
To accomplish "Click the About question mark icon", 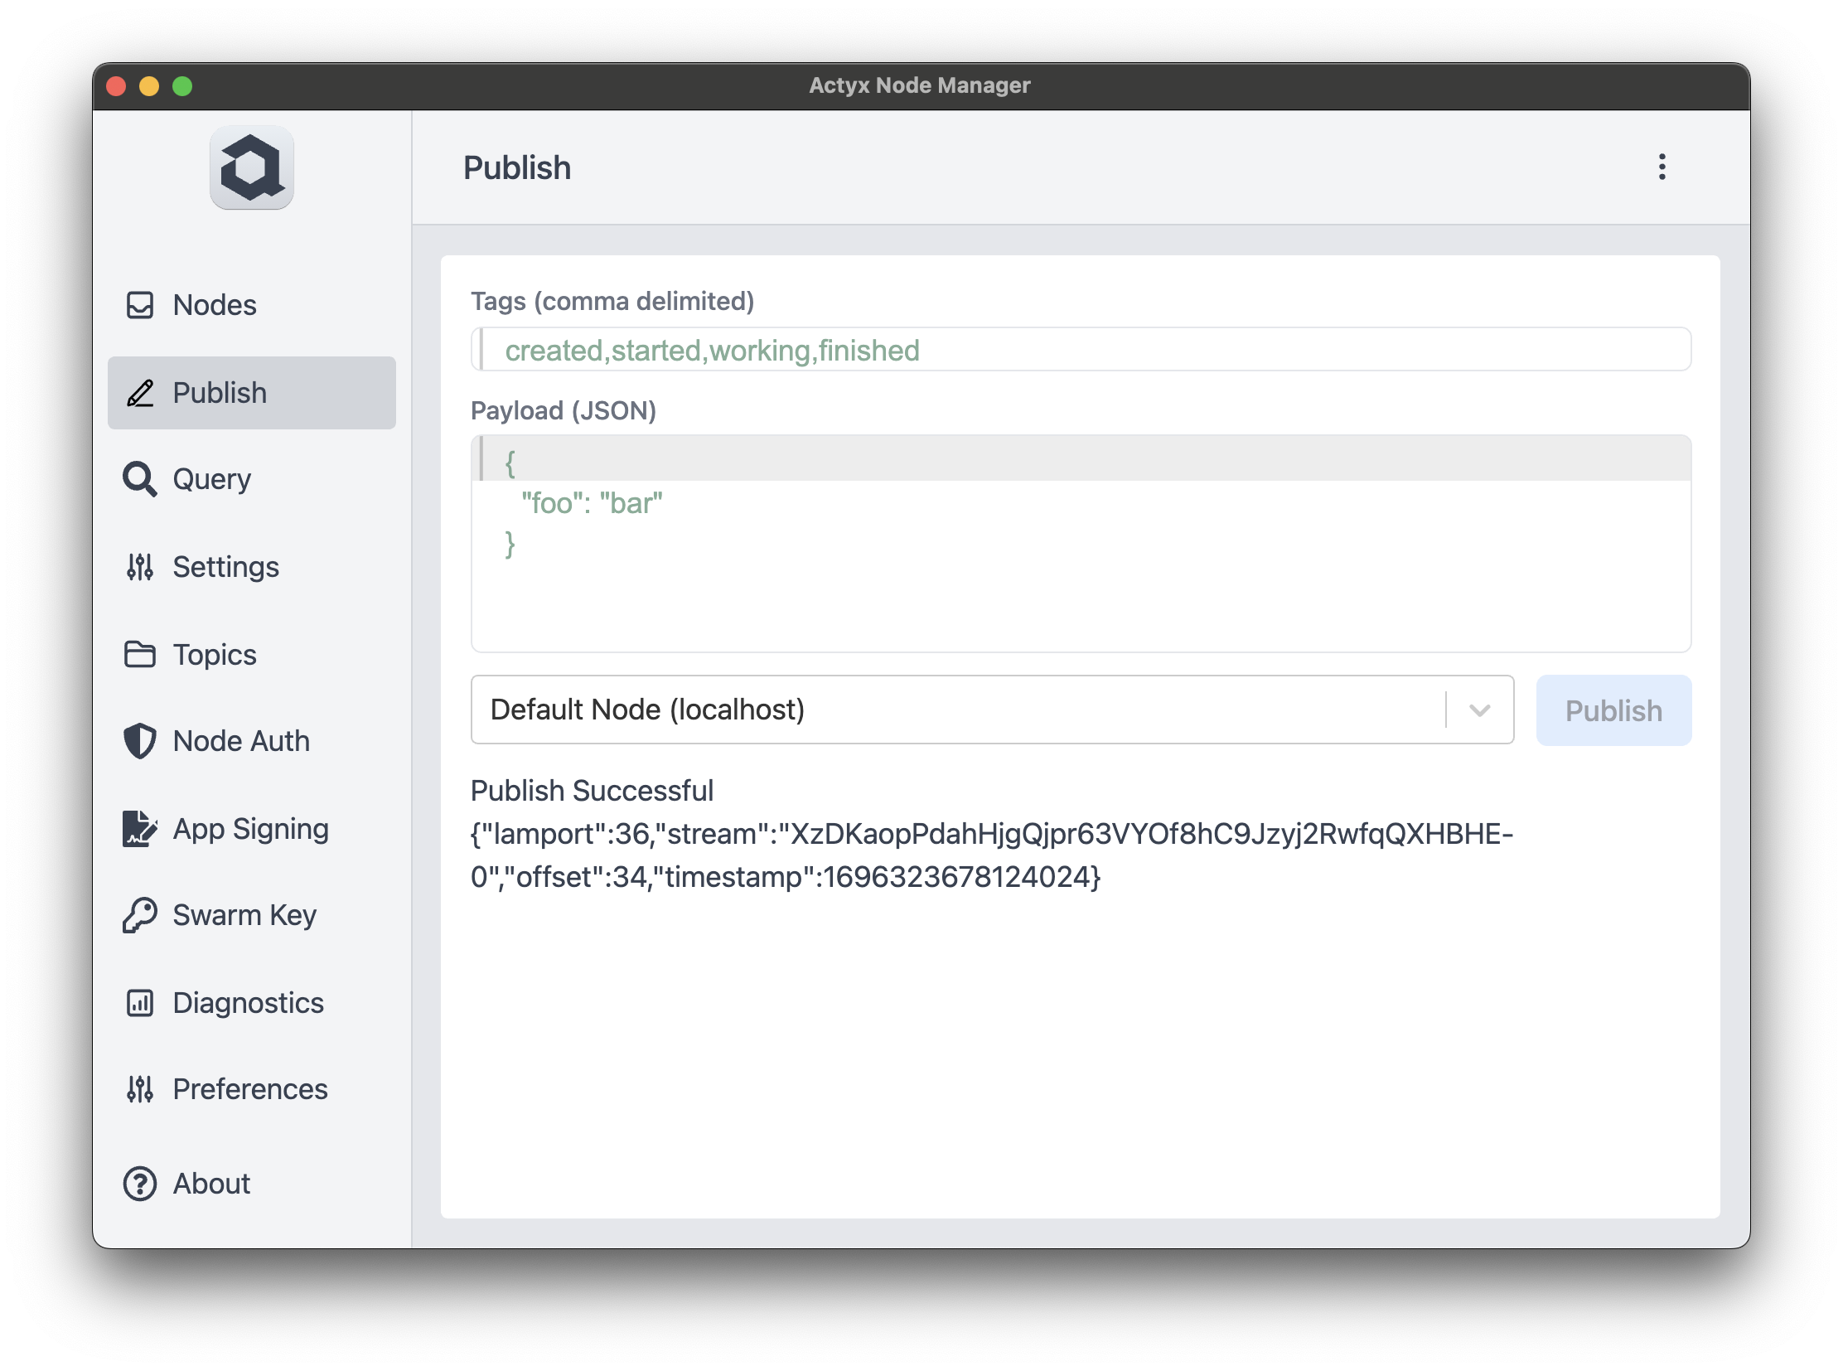I will click(x=139, y=1184).
